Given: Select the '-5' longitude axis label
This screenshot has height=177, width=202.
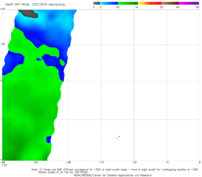Looking at the screenshot, I should pos(167,162).
